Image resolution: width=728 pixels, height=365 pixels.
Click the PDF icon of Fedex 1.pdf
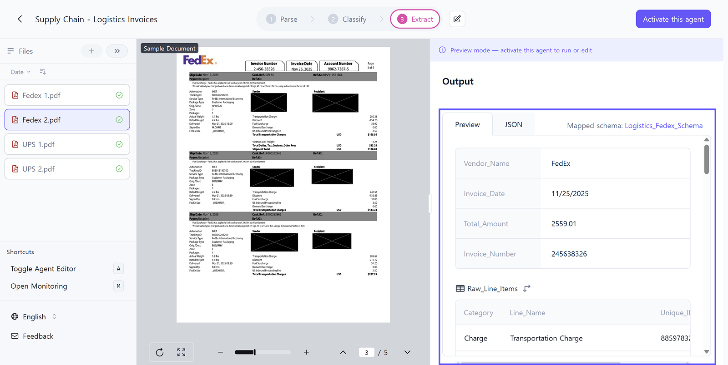(x=15, y=95)
